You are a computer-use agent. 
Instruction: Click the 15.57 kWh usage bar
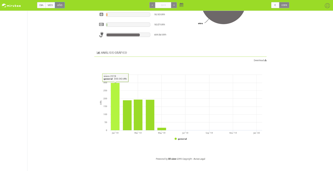(128, 25)
